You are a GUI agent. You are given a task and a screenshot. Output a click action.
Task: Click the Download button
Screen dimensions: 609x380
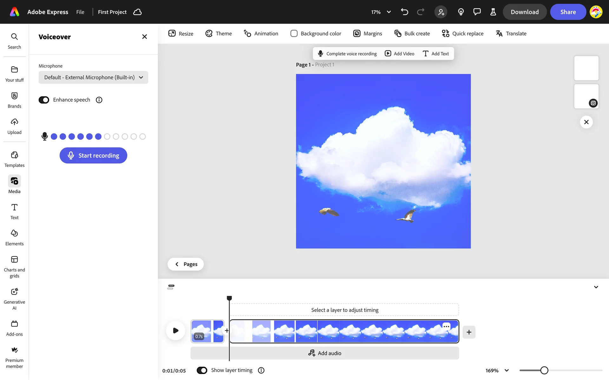pyautogui.click(x=524, y=12)
